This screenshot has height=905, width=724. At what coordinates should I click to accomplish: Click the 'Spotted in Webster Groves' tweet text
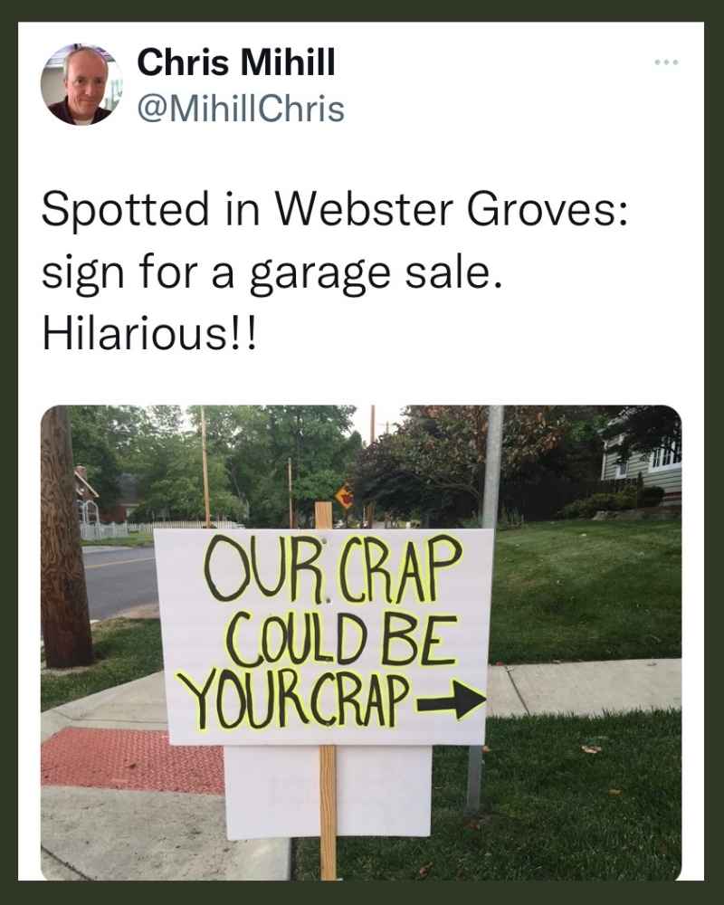[x=334, y=210]
